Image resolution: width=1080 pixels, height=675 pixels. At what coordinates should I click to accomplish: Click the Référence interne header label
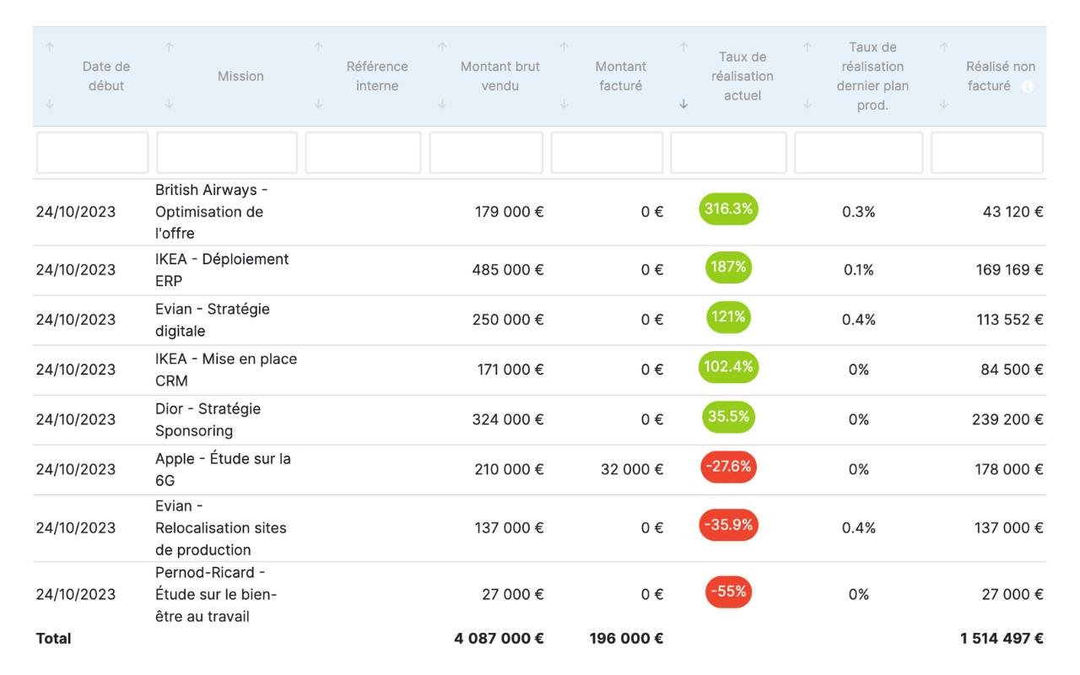(377, 76)
